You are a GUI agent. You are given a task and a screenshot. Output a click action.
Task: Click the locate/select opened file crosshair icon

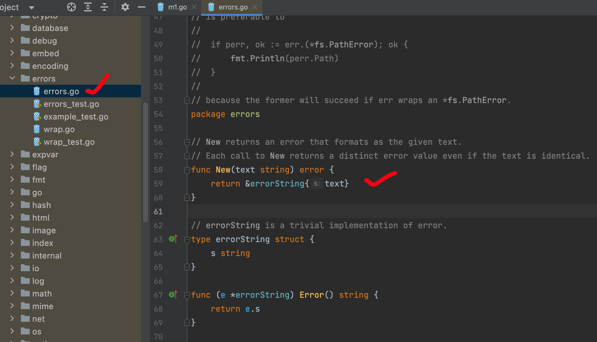point(71,7)
